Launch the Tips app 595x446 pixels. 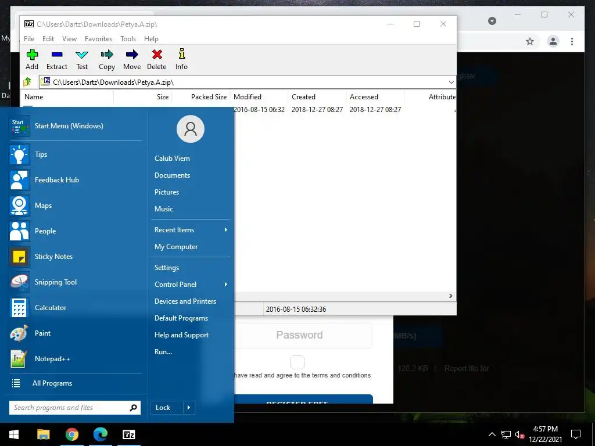[75, 154]
